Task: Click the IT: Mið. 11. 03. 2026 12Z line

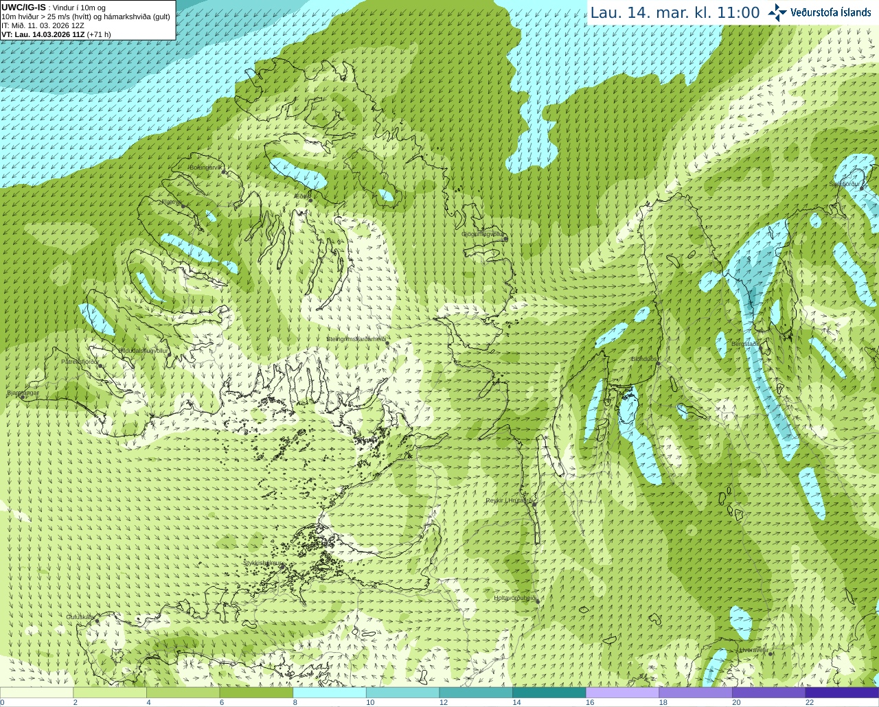Action: coord(43,25)
